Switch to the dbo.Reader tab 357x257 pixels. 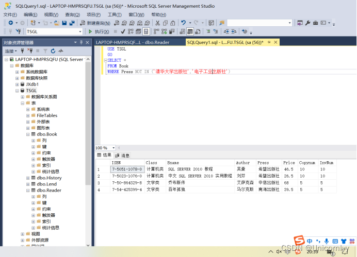(x=133, y=42)
